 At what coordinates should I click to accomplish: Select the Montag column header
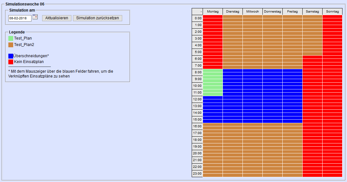(213, 12)
